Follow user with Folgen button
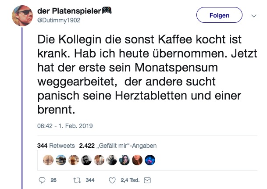267x189 pixels. 219,15
